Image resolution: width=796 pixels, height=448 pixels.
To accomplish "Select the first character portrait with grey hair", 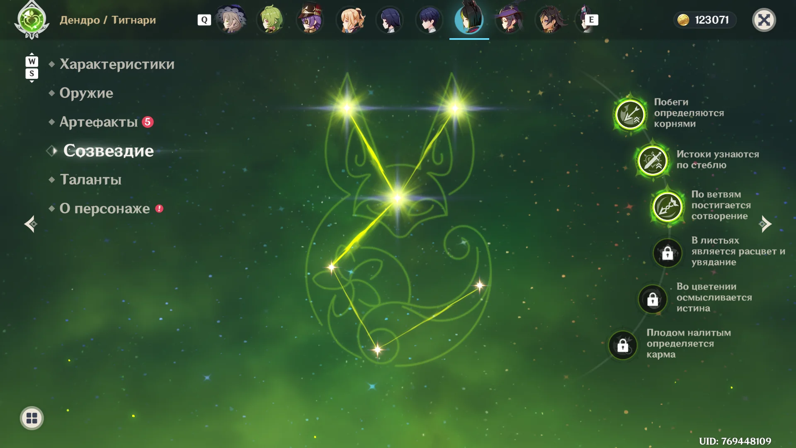I will (x=231, y=19).
